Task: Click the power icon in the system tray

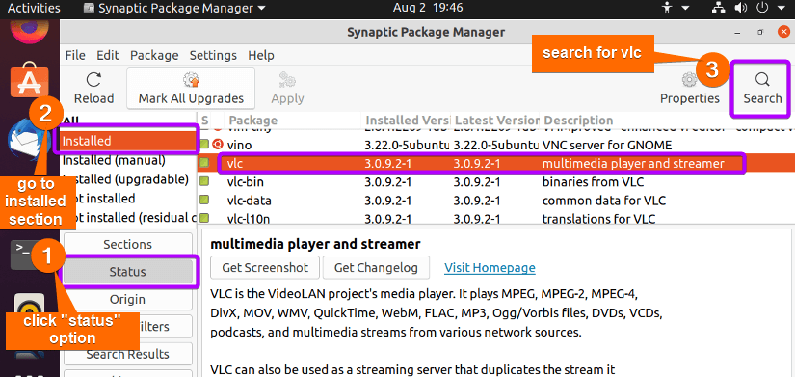Action: tap(762, 8)
